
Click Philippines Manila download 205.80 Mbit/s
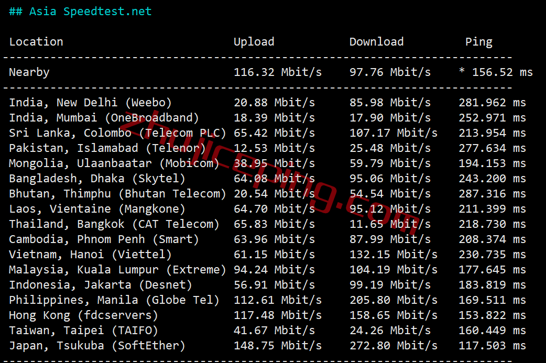394,300
